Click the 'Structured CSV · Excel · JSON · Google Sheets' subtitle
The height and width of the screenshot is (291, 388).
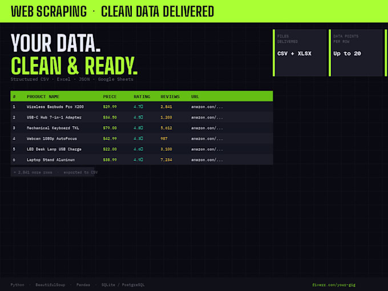tap(72, 79)
